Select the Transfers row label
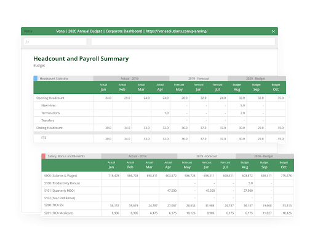Image resolution: width=315 pixels, height=244 pixels. click(x=48, y=120)
